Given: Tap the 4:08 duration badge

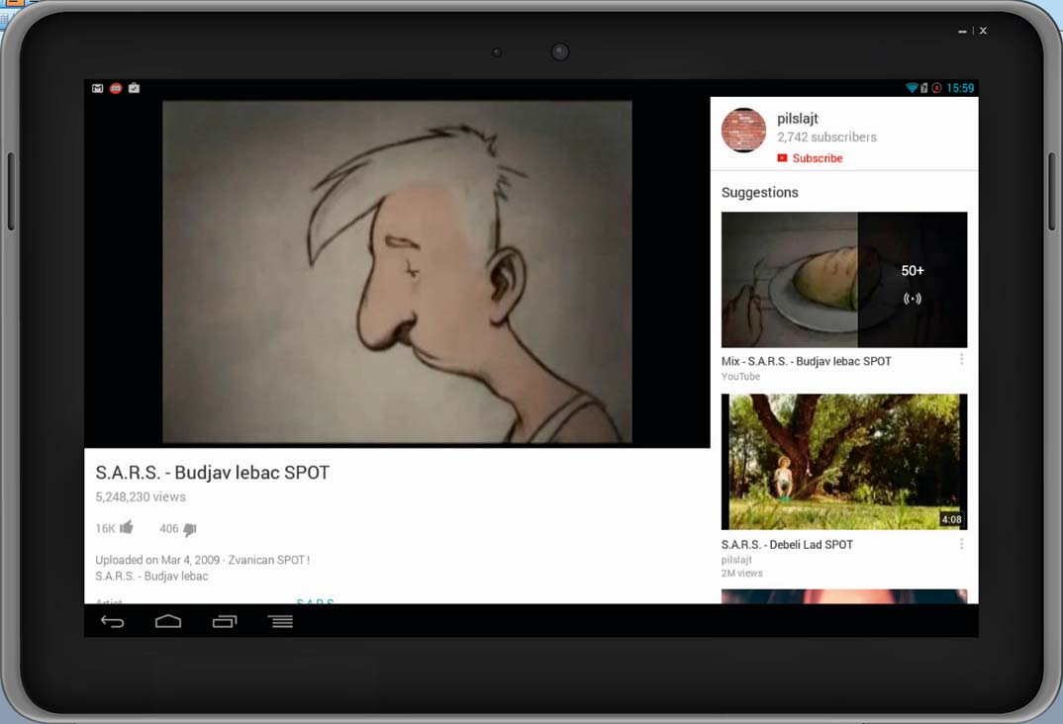Looking at the screenshot, I should (x=951, y=519).
